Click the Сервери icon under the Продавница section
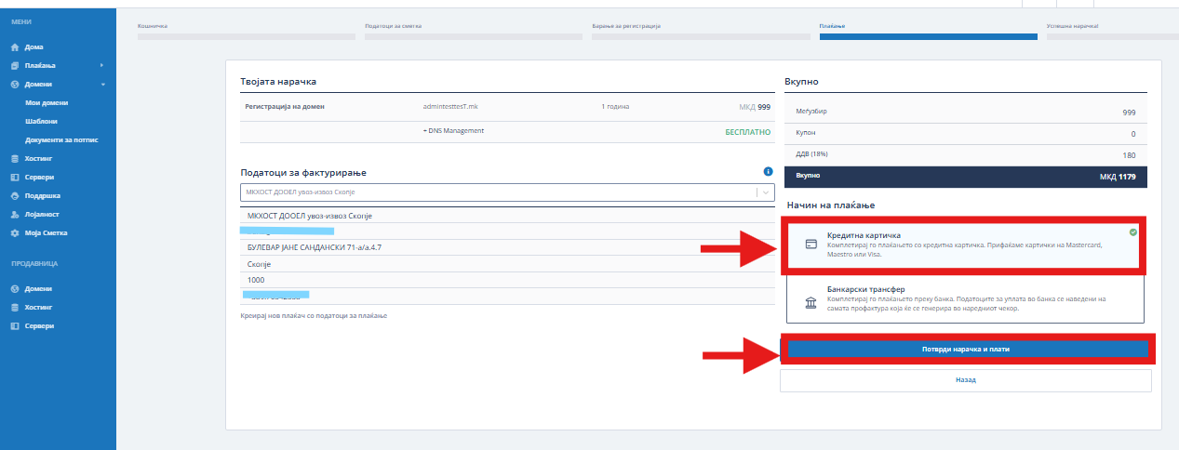This screenshot has height=450, width=1179. (15, 326)
